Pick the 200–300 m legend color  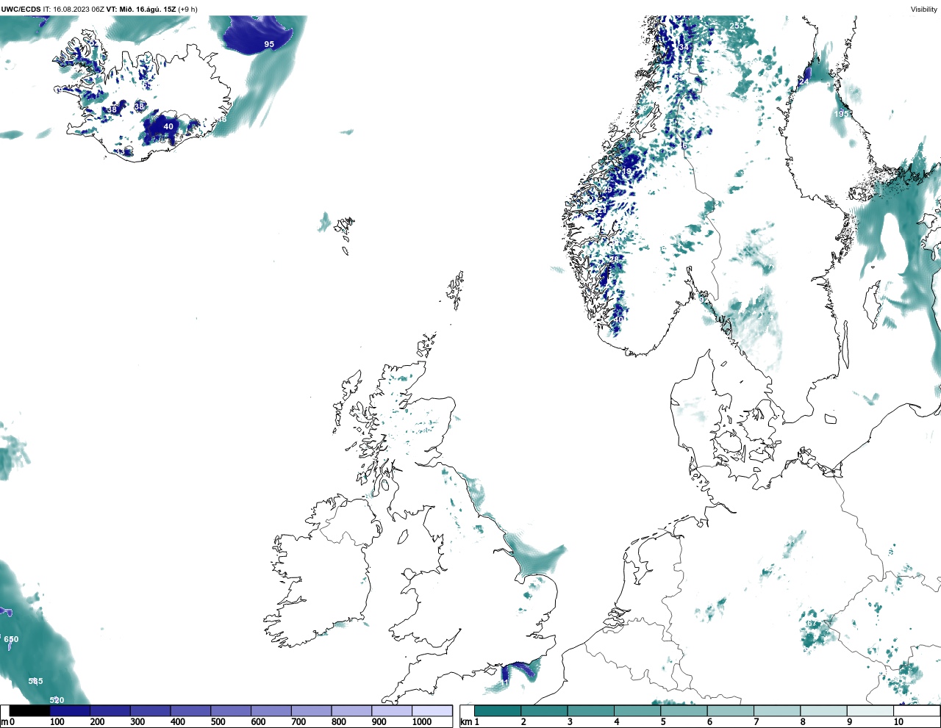(110, 711)
